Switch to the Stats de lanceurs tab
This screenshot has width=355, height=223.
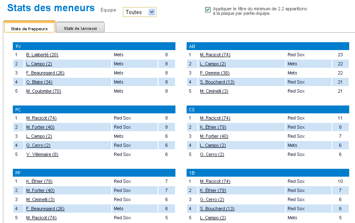(x=80, y=28)
